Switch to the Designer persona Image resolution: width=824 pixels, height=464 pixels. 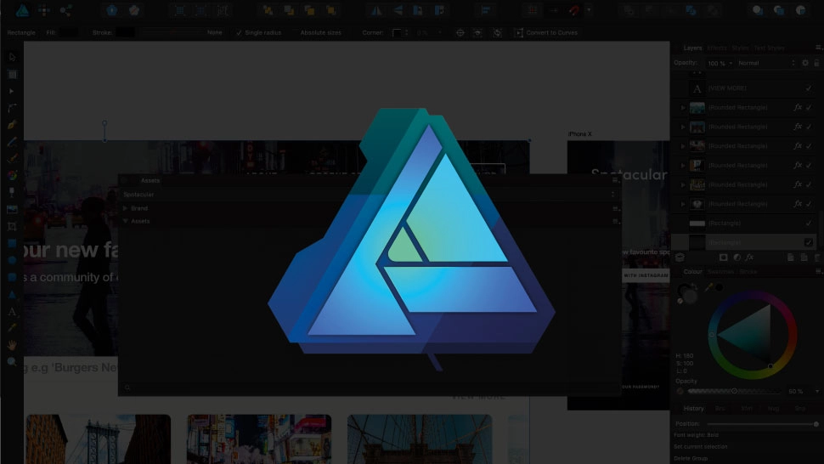coord(23,10)
